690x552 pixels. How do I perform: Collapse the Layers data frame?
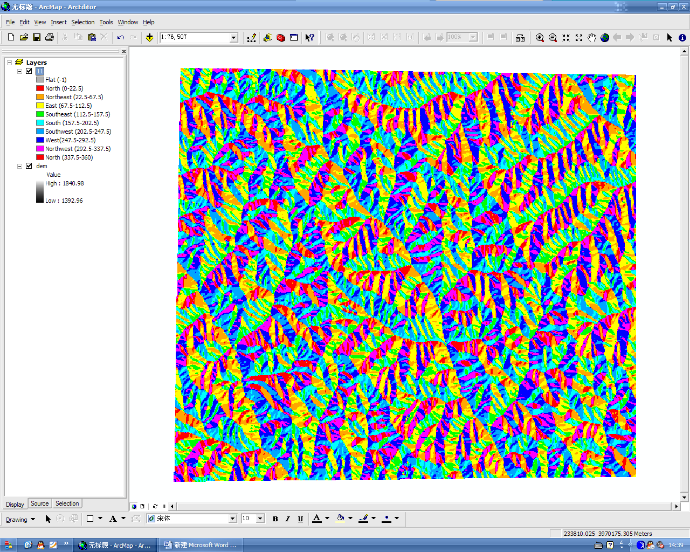click(x=9, y=63)
